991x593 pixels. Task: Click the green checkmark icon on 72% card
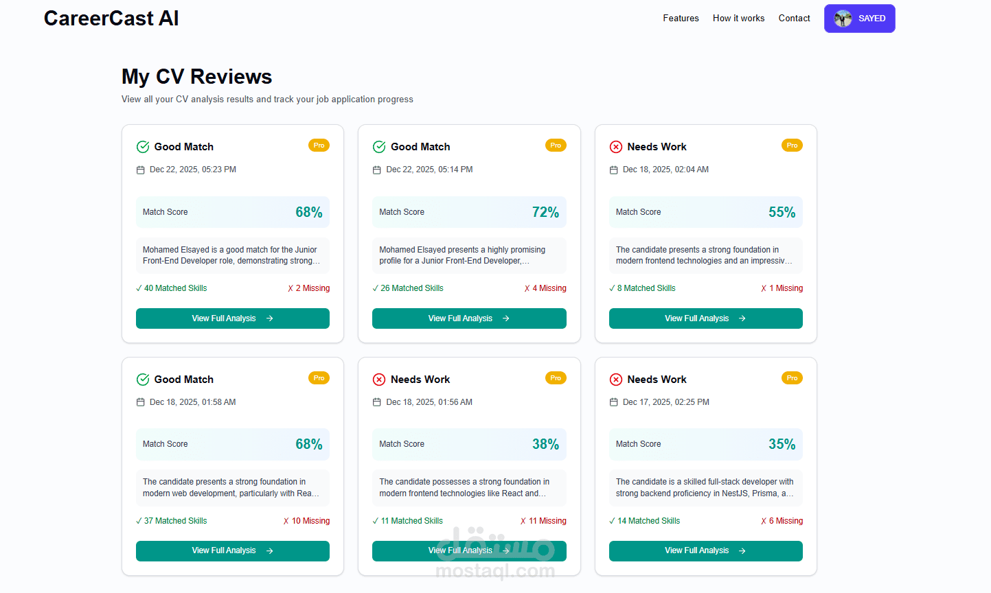(379, 147)
